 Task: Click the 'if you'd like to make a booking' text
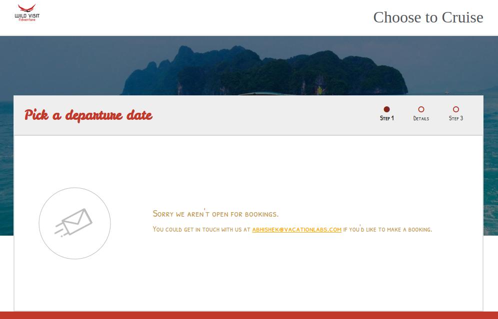387,229
